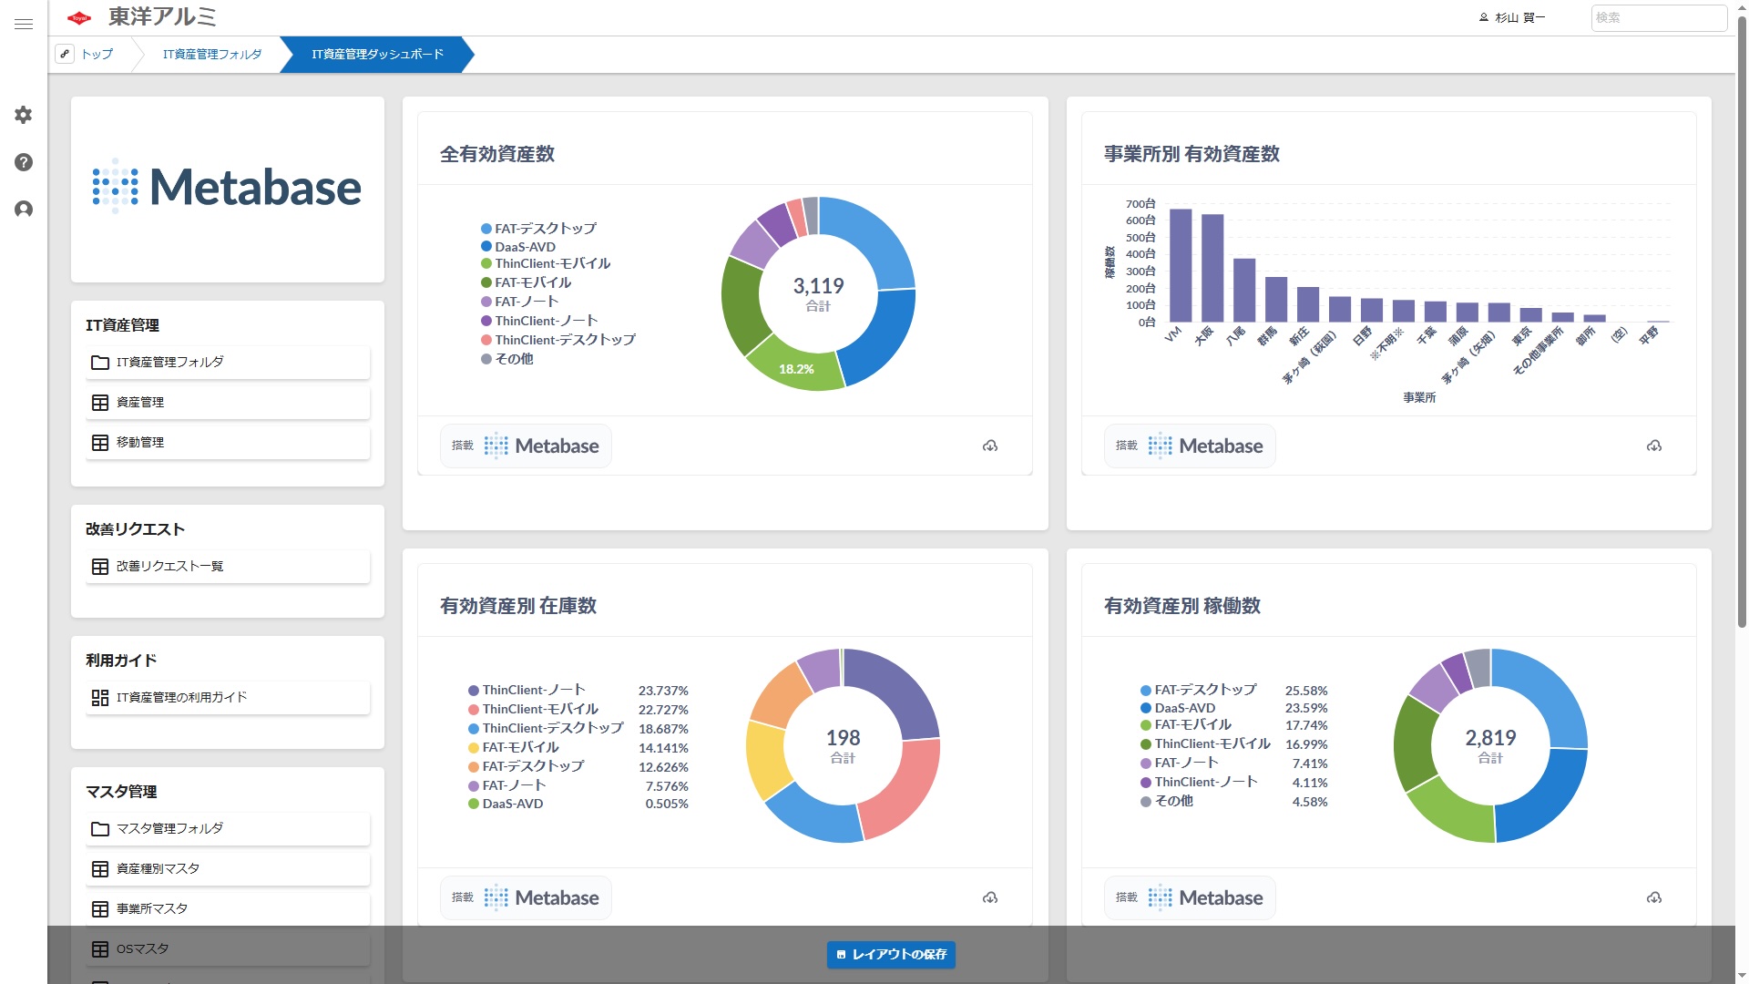Image resolution: width=1749 pixels, height=984 pixels.
Task: Click Metabase badge under 全有効資産数
Action: 526,446
